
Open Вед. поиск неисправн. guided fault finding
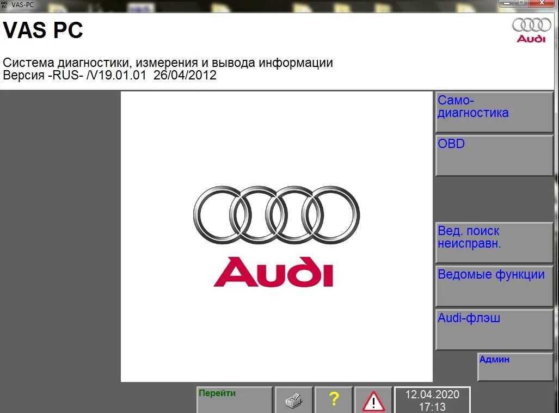[x=494, y=243]
